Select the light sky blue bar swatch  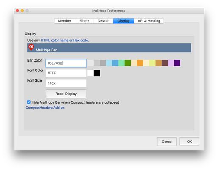tap(109, 63)
